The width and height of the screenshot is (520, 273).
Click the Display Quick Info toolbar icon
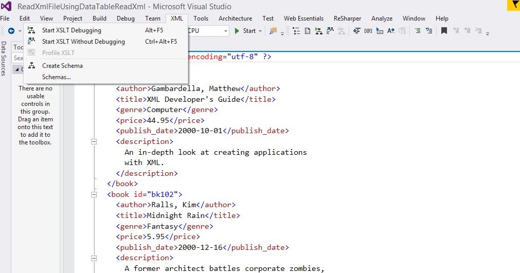click(x=380, y=31)
